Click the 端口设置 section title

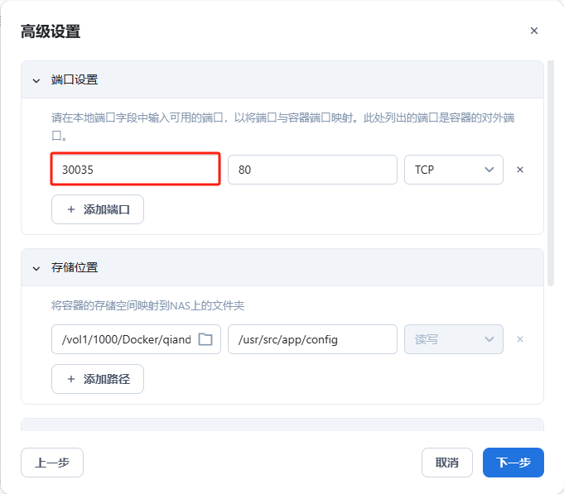pos(75,79)
